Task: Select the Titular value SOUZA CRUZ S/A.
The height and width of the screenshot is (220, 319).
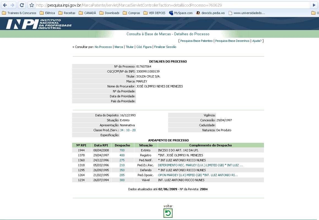Action: [148, 76]
